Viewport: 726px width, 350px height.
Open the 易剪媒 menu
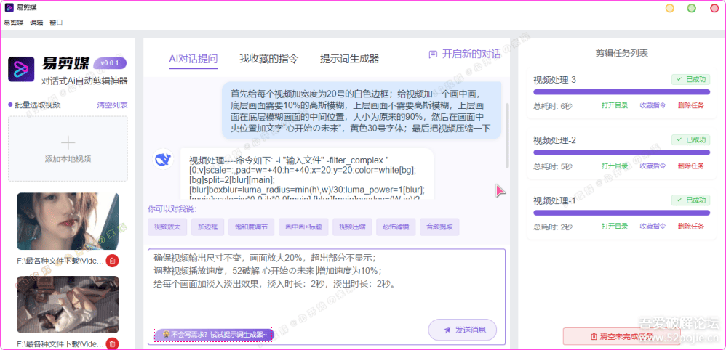coord(13,23)
